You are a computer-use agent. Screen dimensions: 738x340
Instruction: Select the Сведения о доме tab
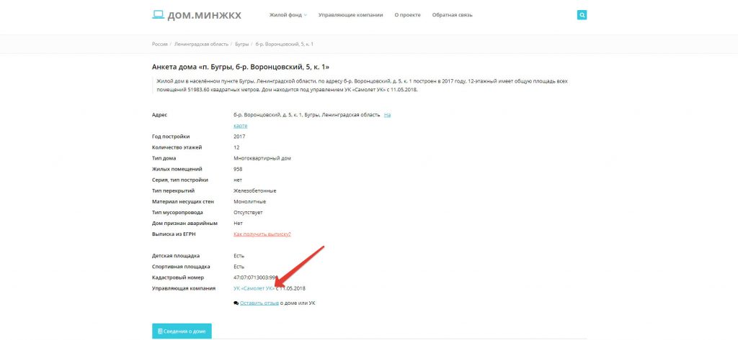pyautogui.click(x=182, y=331)
